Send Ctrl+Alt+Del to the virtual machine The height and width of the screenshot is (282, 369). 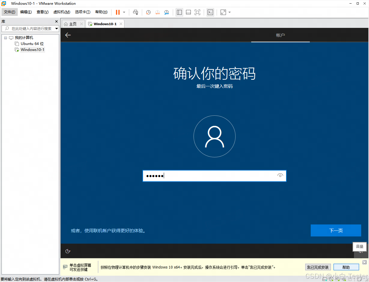click(136, 12)
